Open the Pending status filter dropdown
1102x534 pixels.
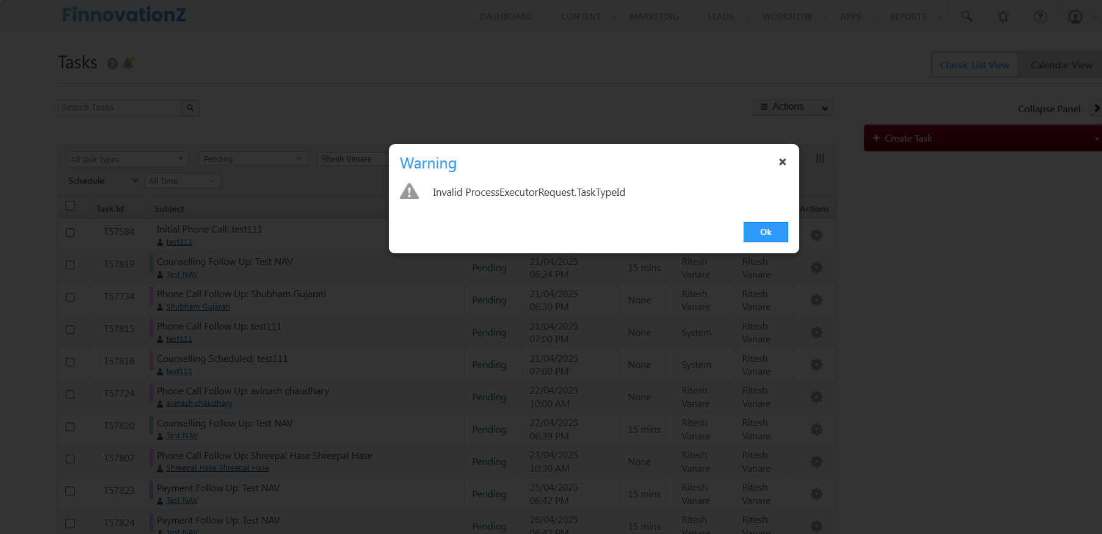253,159
